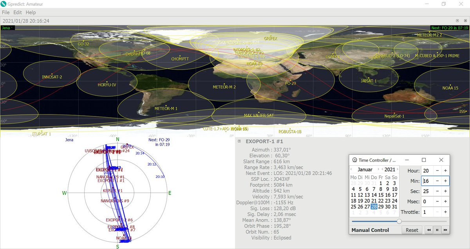Click the EXOPORT-1 #1 satellite heading
The image size is (470, 249).
coord(264,142)
